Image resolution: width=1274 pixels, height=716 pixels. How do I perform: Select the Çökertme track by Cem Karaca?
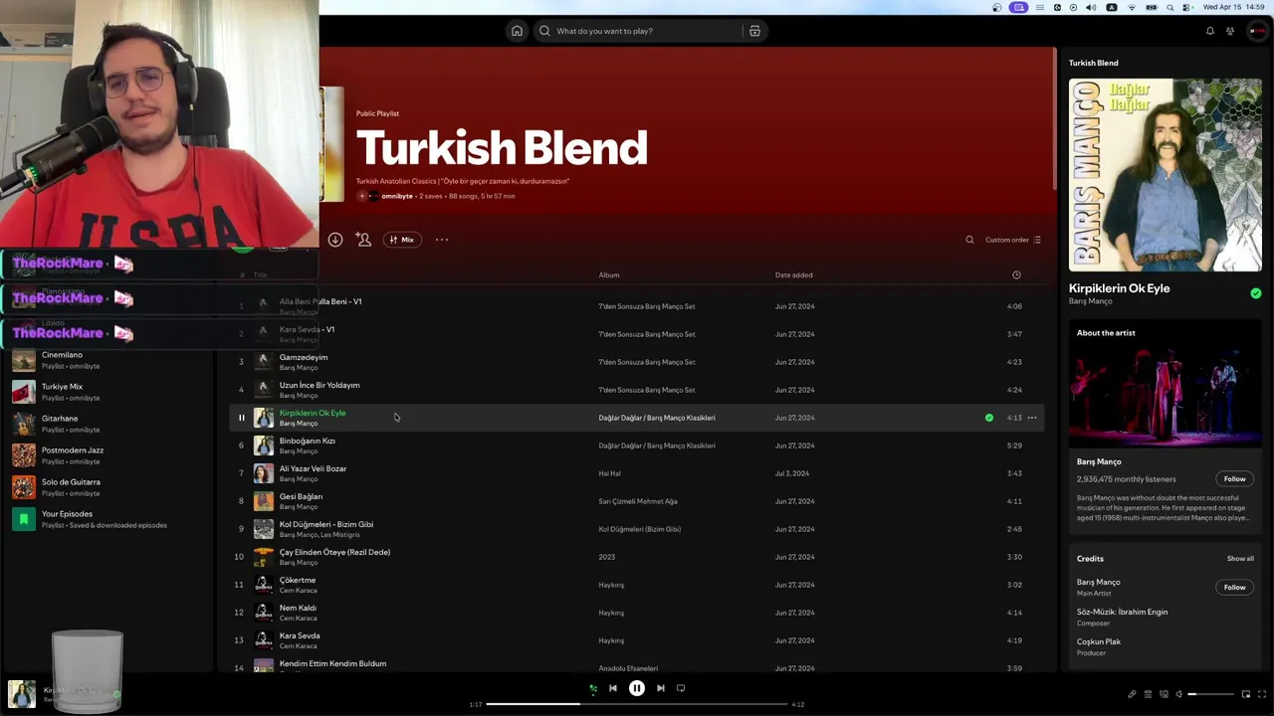pyautogui.click(x=637, y=585)
